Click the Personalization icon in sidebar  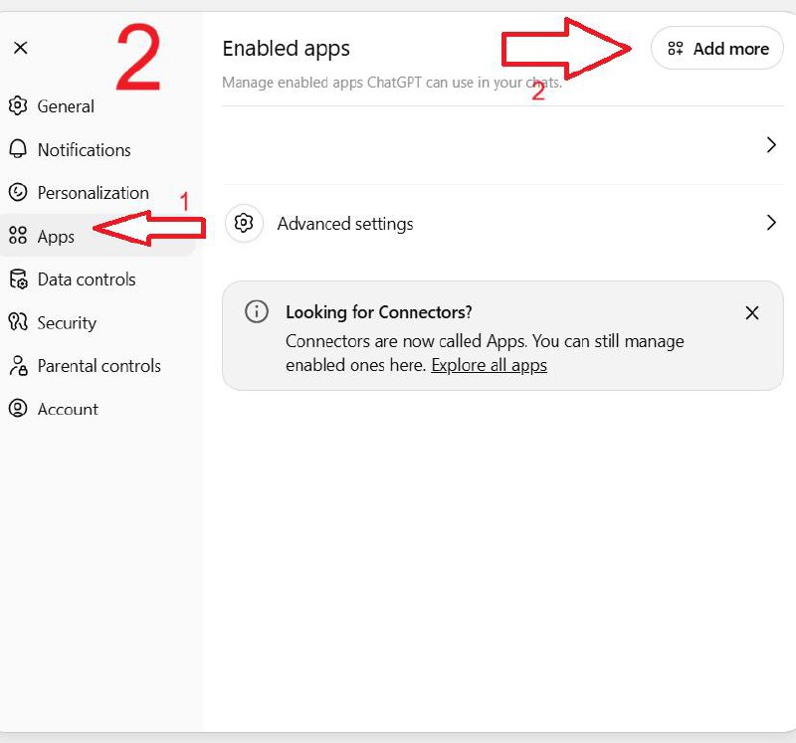point(18,193)
